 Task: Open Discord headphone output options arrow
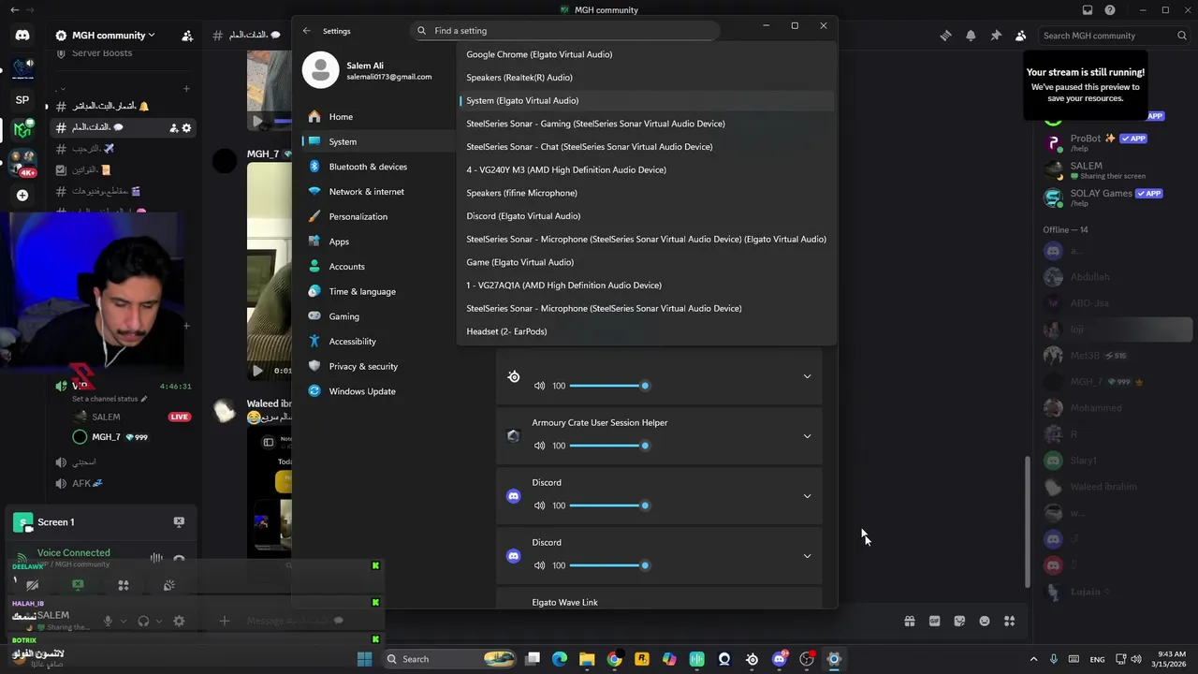tap(159, 621)
